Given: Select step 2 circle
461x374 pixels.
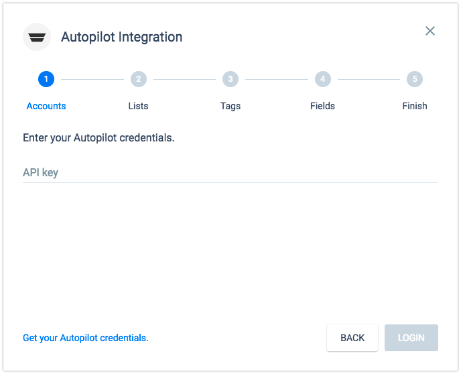Looking at the screenshot, I should coord(139,79).
